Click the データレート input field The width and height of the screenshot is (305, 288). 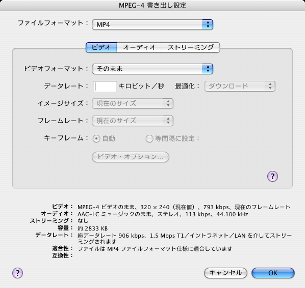[105, 87]
